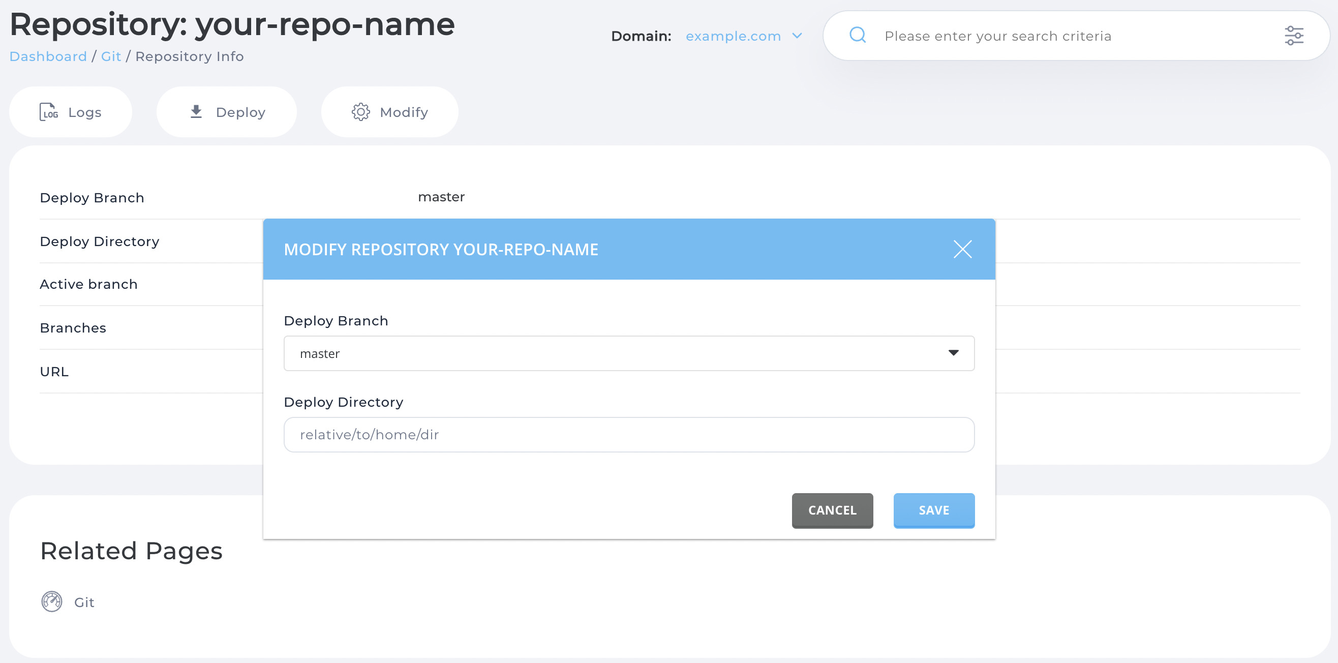The width and height of the screenshot is (1338, 663).
Task: Go to the Dashboard breadcrumb link
Action: click(48, 56)
